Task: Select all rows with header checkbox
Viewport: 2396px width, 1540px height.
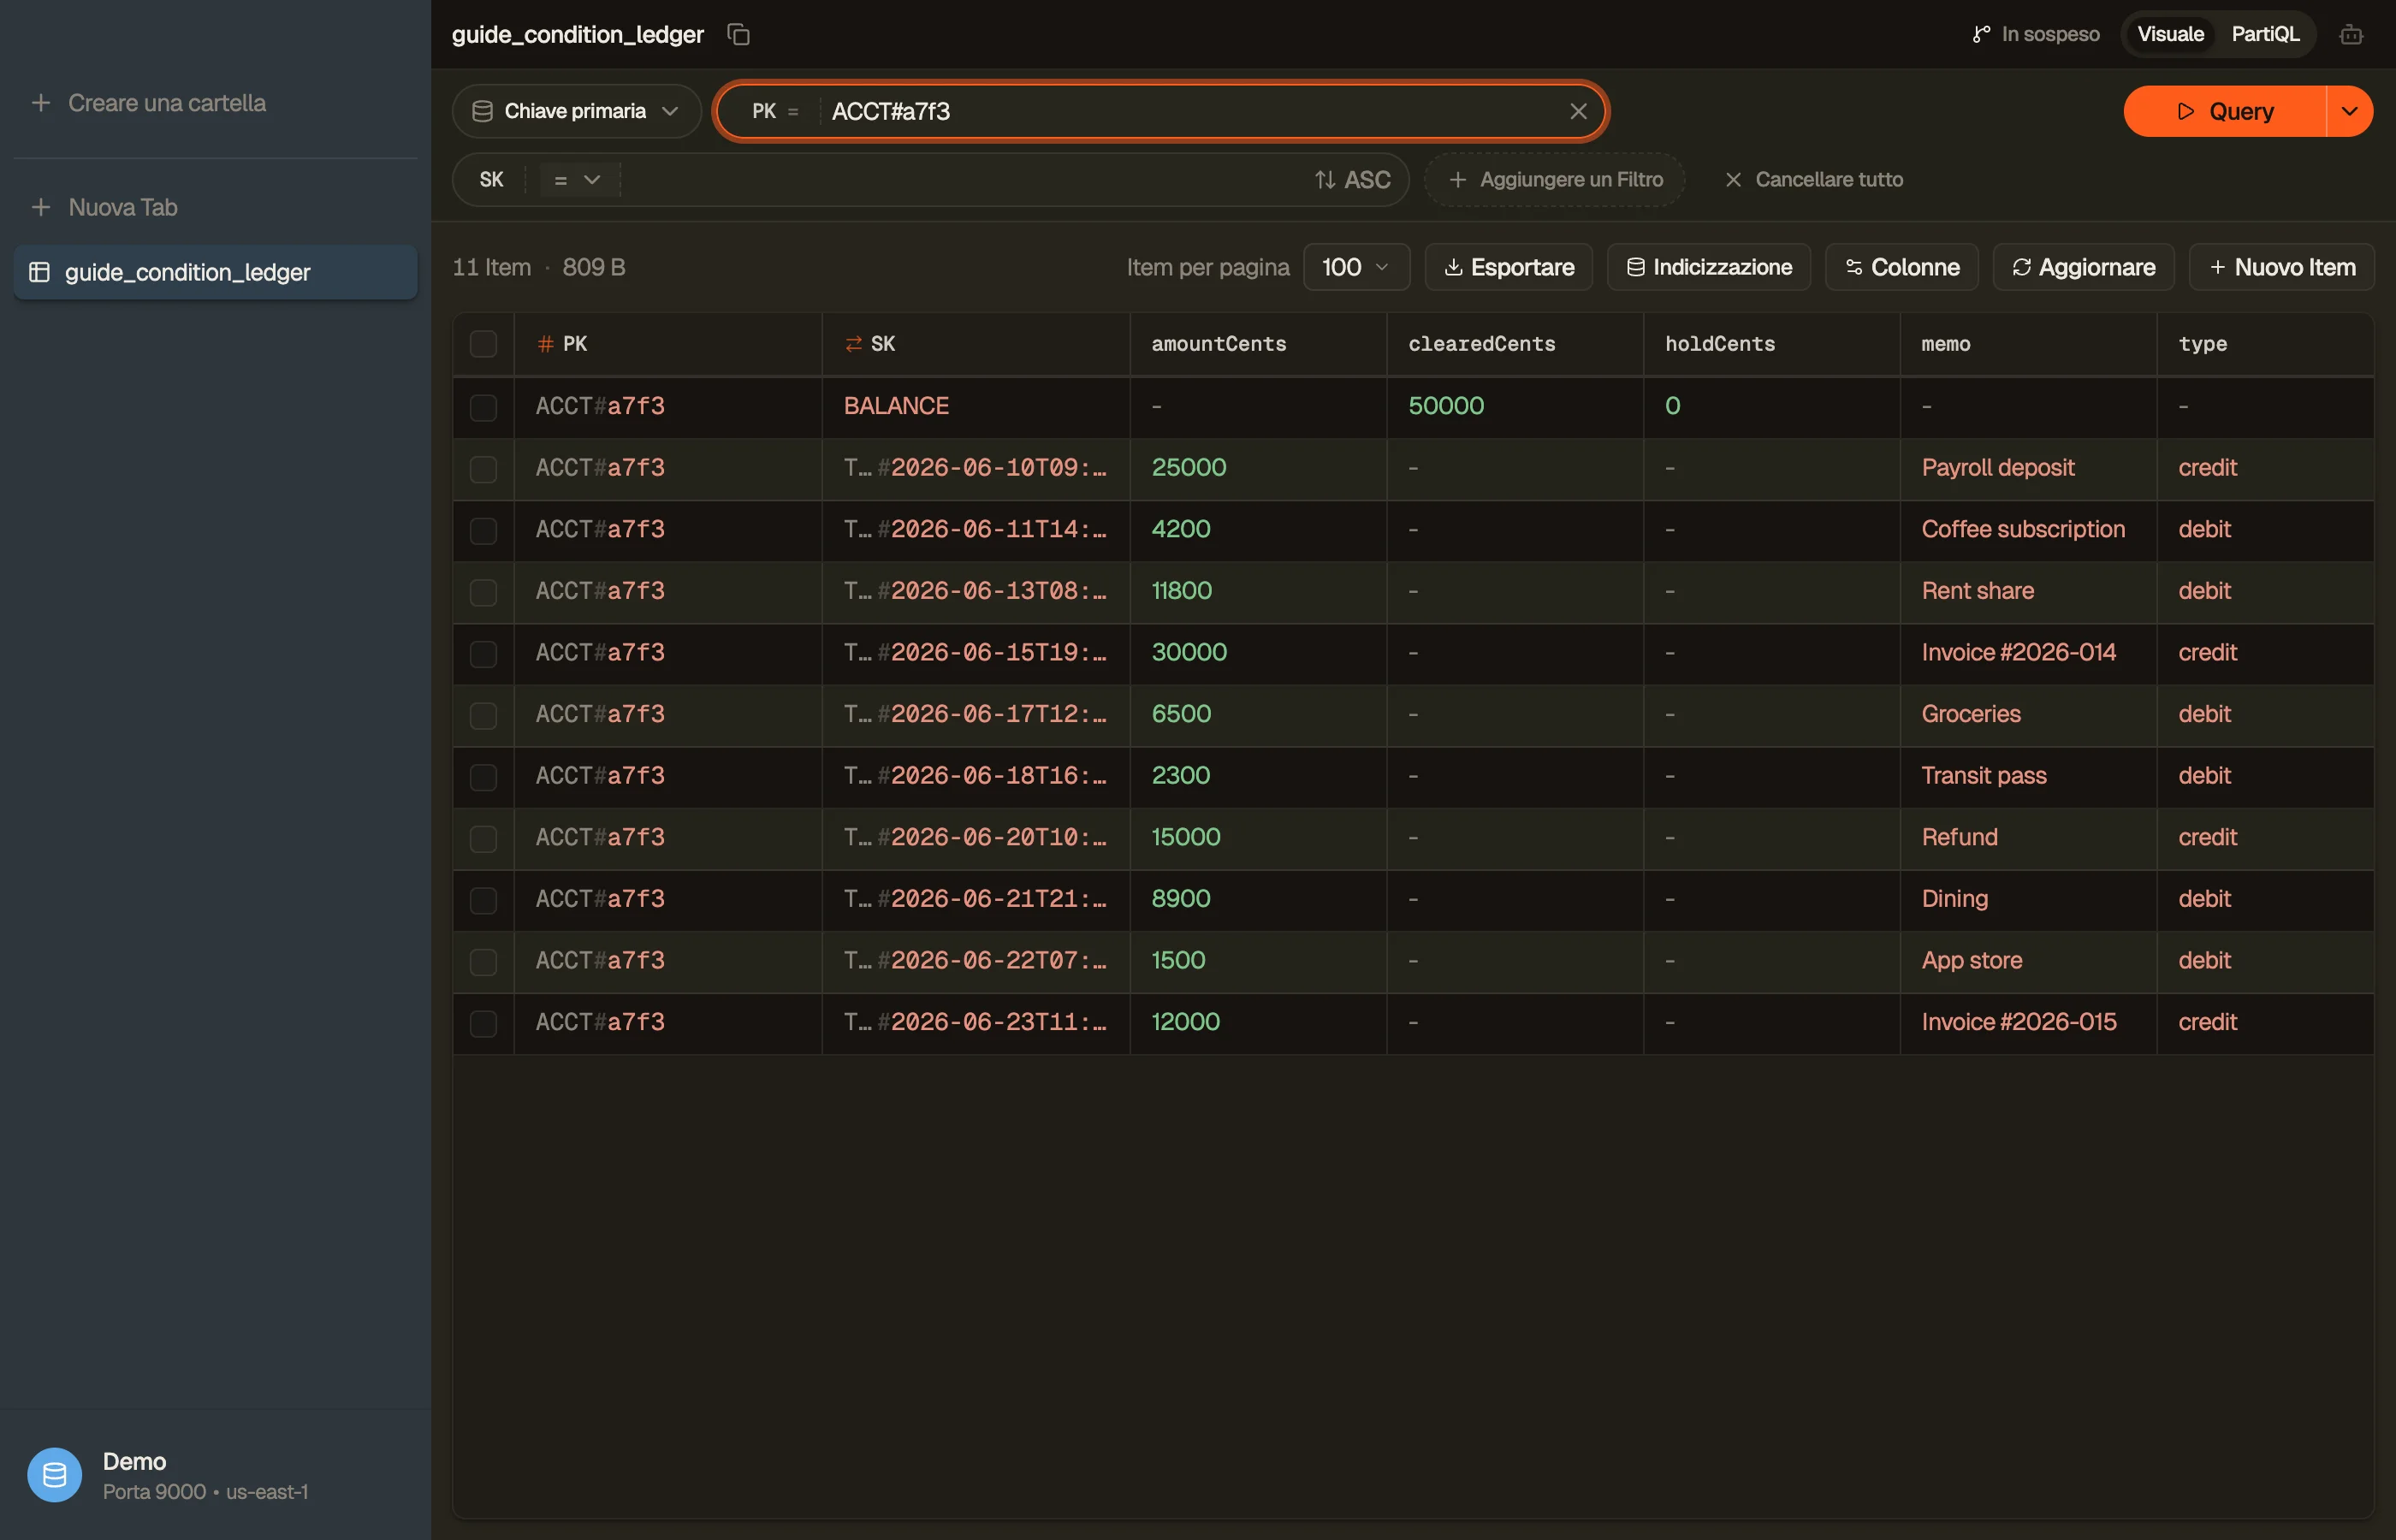Action: [x=483, y=344]
